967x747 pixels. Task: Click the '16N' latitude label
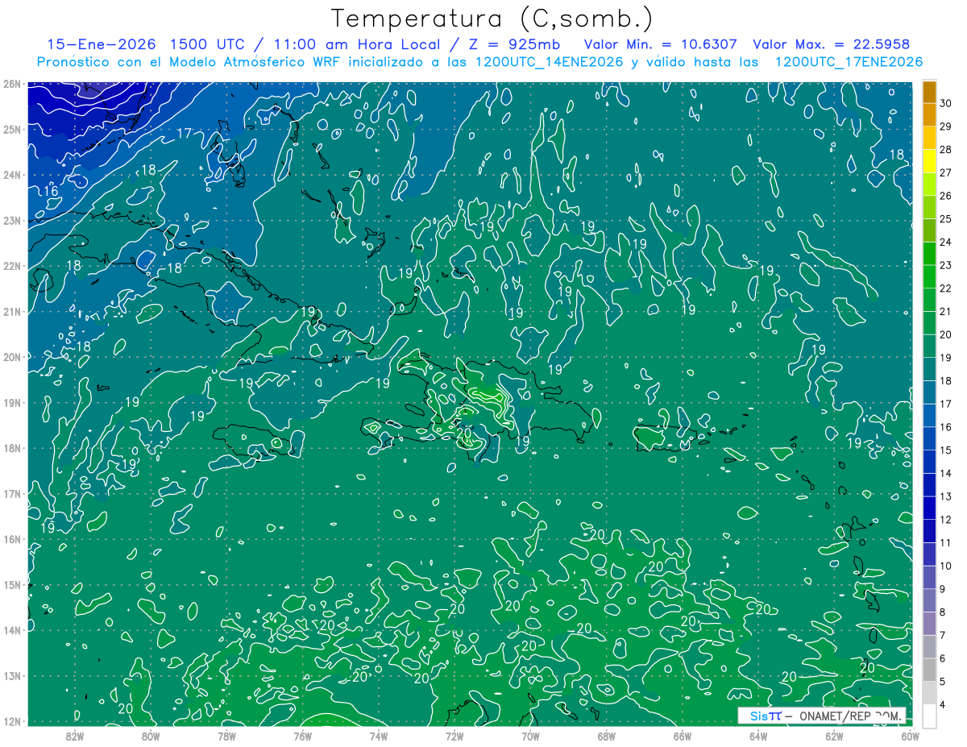click(x=11, y=539)
